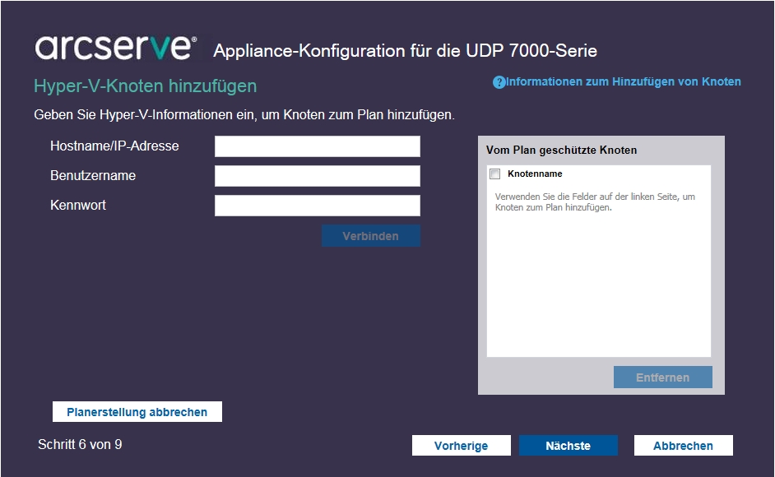Click the 'Verwenden Sie die Felder' hint text
Viewport: 775px width, 477px height.
(x=595, y=202)
